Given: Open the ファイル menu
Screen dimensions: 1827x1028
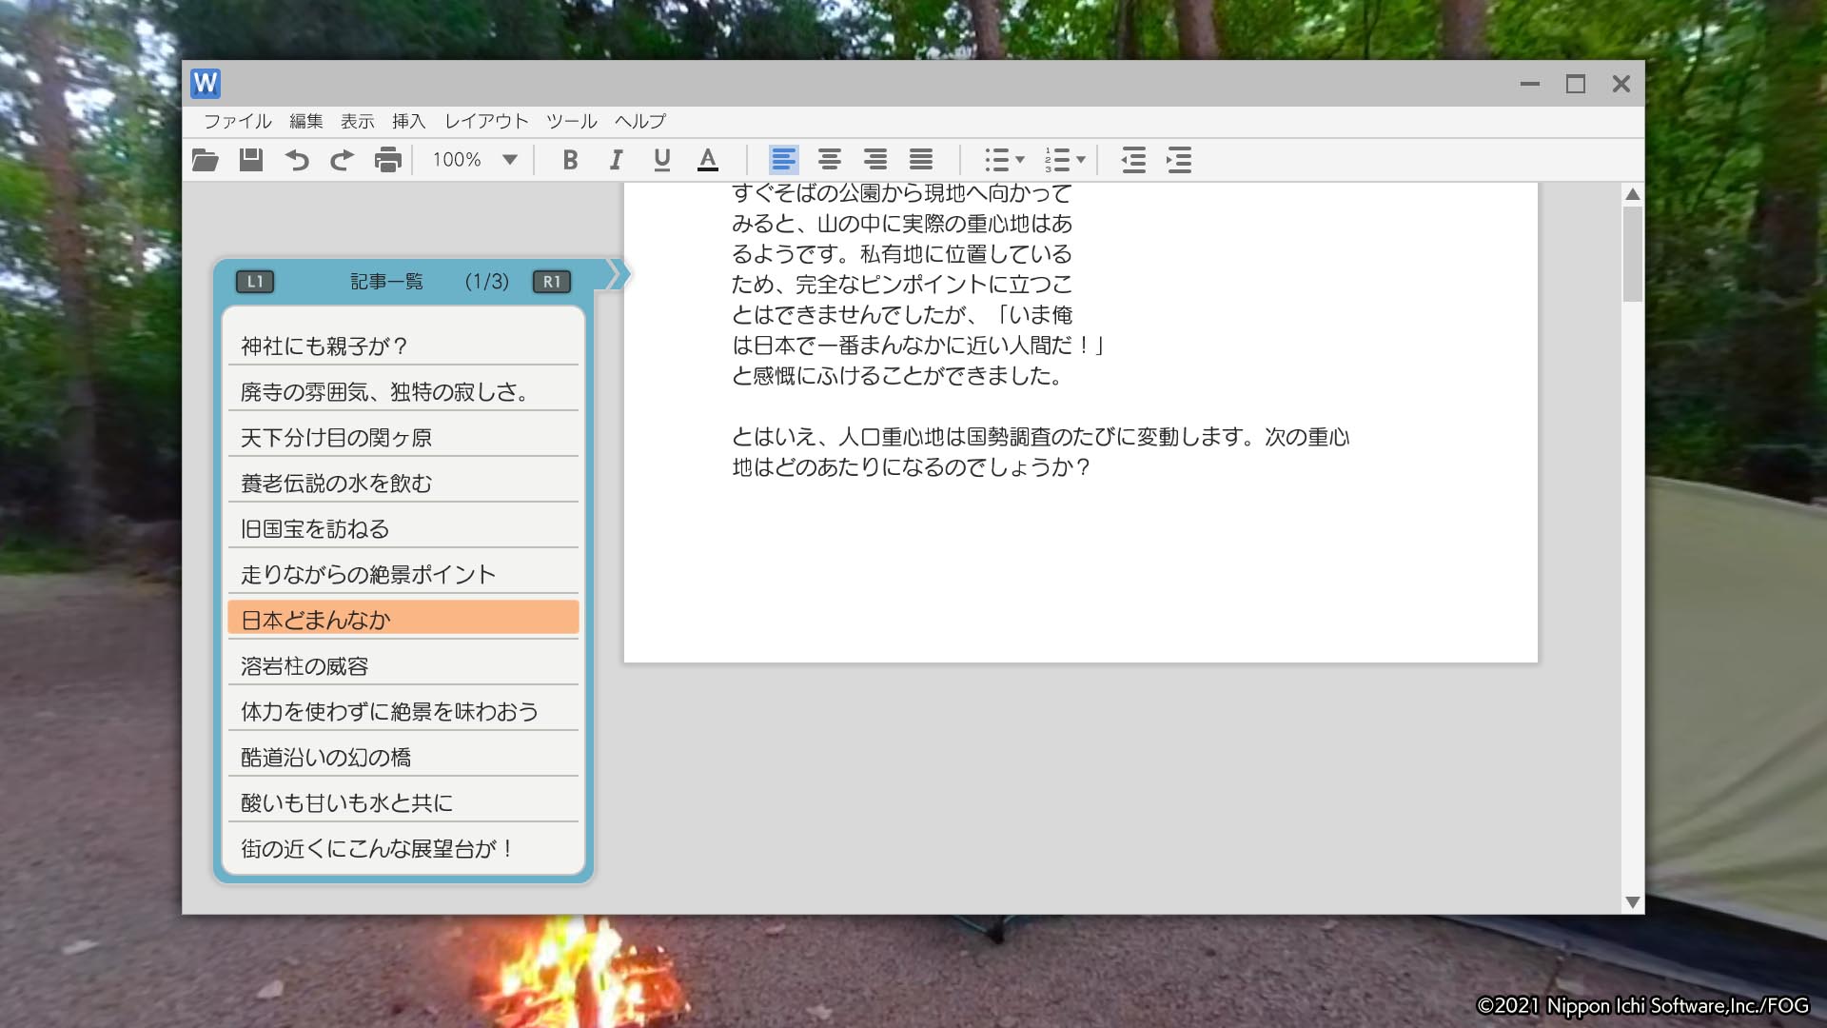Looking at the screenshot, I should 237,121.
